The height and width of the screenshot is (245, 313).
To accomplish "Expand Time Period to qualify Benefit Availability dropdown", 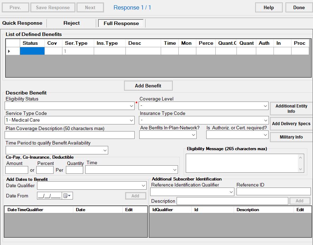I will (x=105, y=151).
